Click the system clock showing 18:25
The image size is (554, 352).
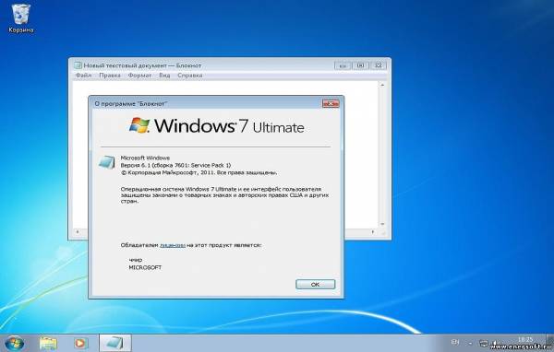coord(525,340)
